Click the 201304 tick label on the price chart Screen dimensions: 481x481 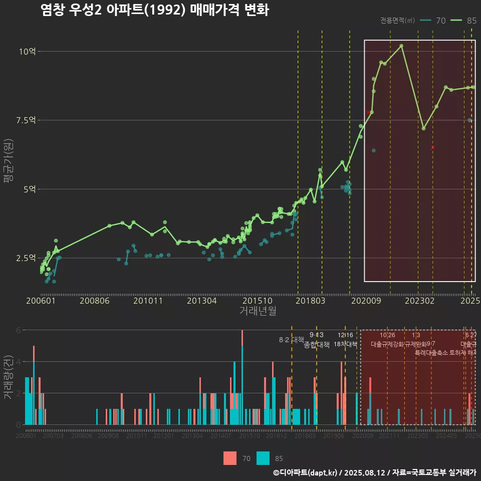[x=202, y=301]
